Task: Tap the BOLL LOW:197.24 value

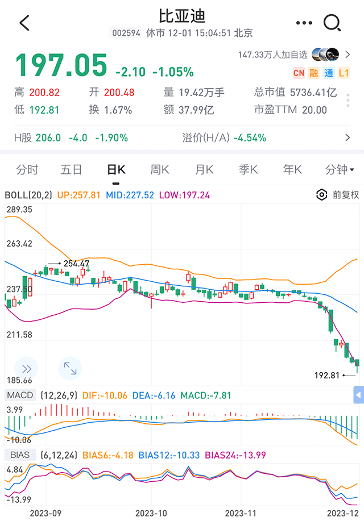Action: pyautogui.click(x=184, y=195)
